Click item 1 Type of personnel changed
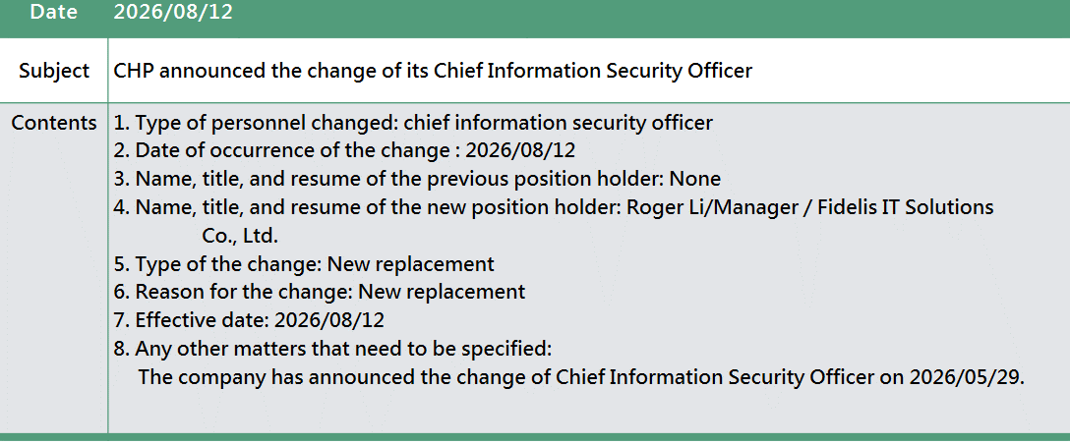The width and height of the screenshot is (1070, 444). point(413,123)
